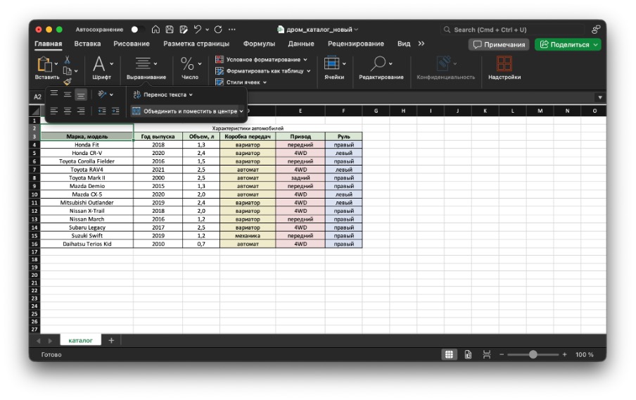Switch to the Рисование tab
Viewport: 636px width, 400px height.
pyautogui.click(x=132, y=44)
